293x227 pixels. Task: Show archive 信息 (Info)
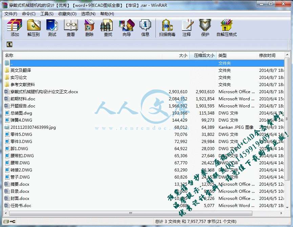pos(145,28)
